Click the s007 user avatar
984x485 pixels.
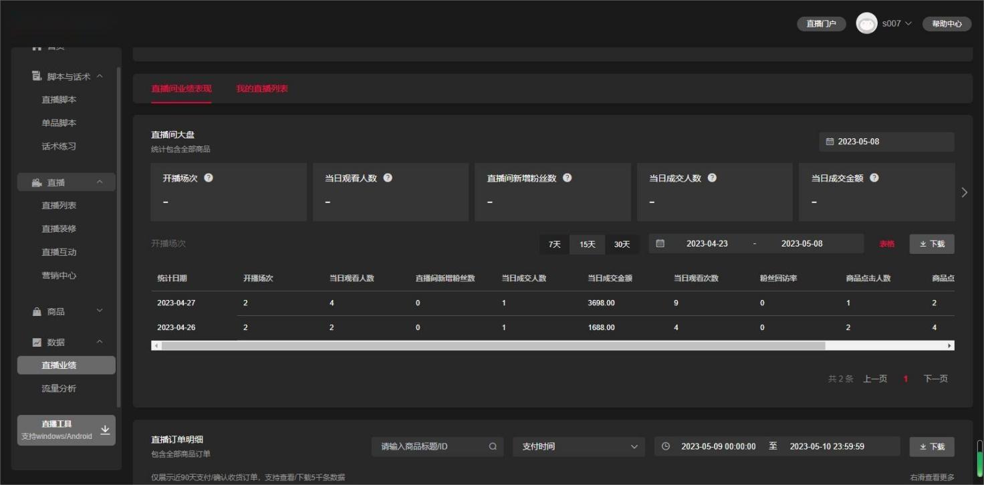[866, 23]
